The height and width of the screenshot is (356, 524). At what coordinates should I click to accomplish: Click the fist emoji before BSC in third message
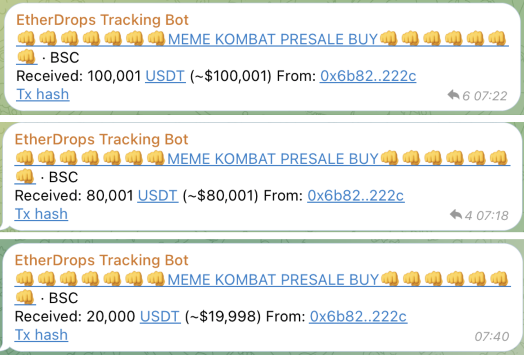point(24,298)
